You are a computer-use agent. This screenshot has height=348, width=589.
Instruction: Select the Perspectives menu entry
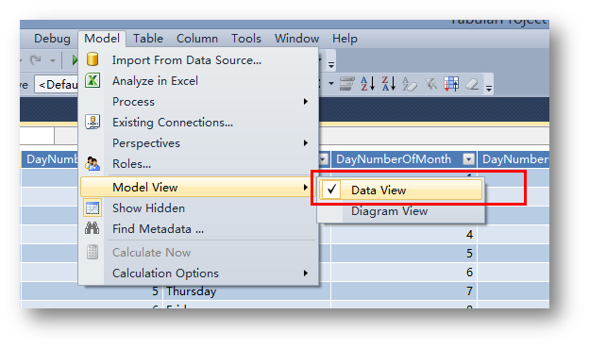point(199,143)
